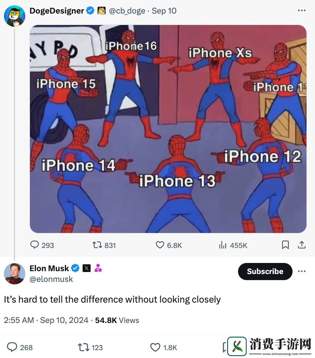Bookmark the DogeDesigner post
The width and height of the screenshot is (315, 358).
[285, 245]
